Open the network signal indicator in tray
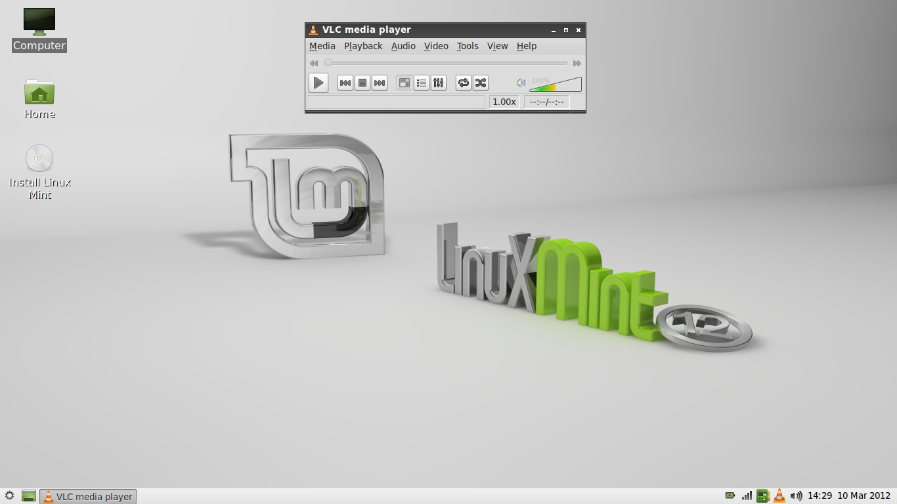The image size is (897, 504). tap(747, 495)
